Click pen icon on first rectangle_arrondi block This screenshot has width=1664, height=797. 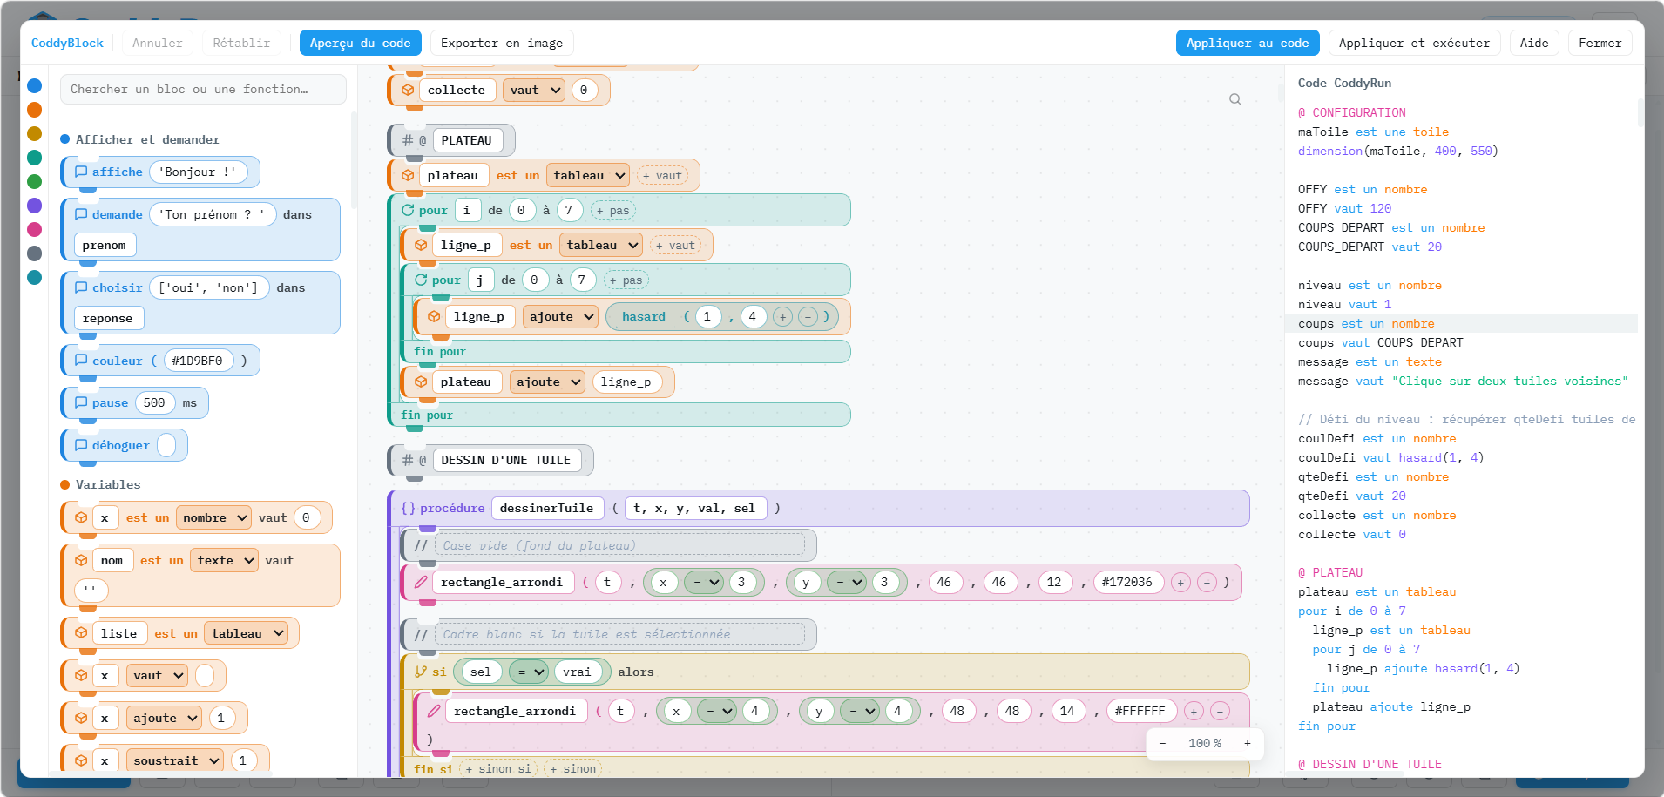click(x=421, y=582)
